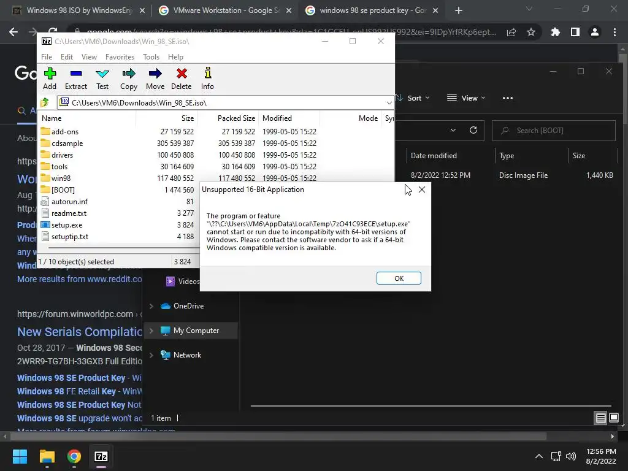
Task: Open the 7-Zip address path dropdown
Action: 389,103
